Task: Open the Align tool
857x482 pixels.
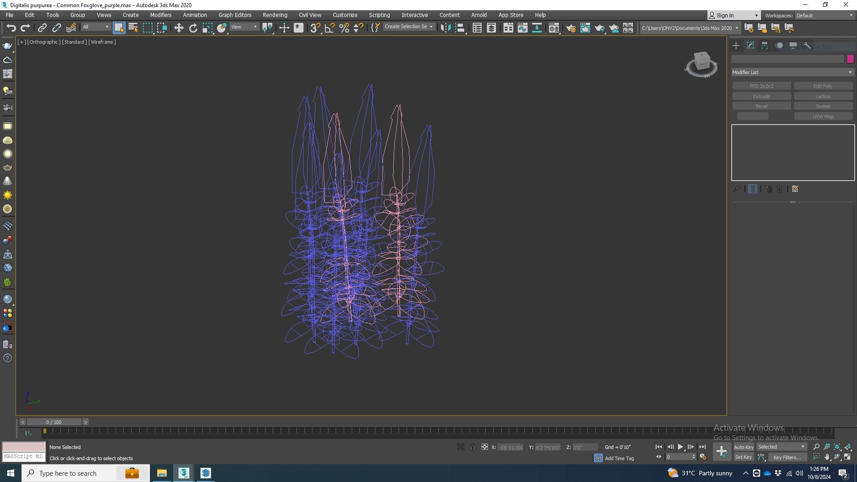Action: coord(460,28)
